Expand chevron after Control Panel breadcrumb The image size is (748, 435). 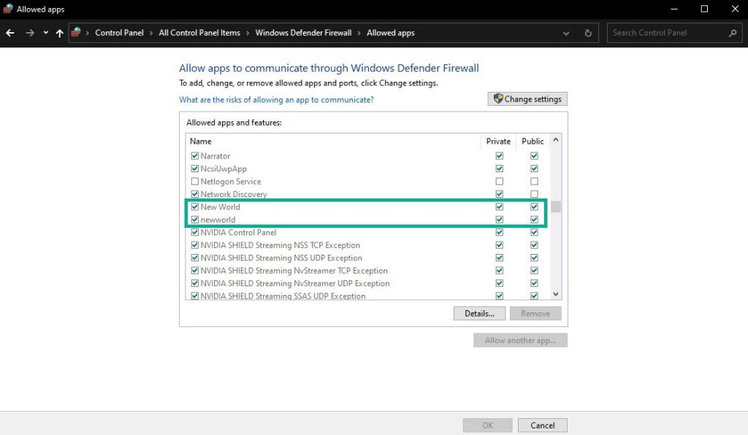tap(151, 33)
